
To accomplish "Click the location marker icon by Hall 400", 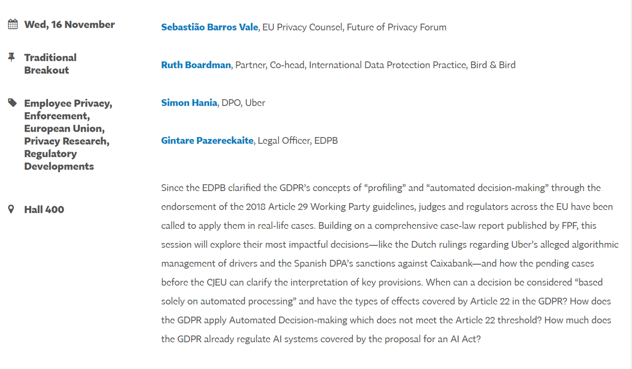I will pyautogui.click(x=12, y=209).
